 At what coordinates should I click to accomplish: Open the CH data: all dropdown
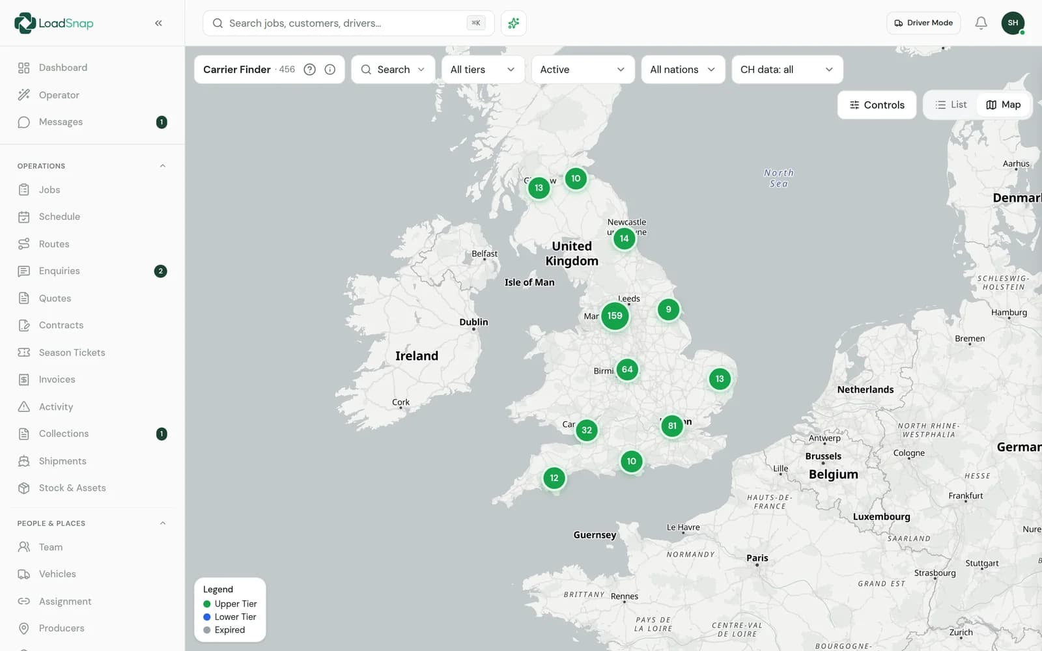[787, 70]
